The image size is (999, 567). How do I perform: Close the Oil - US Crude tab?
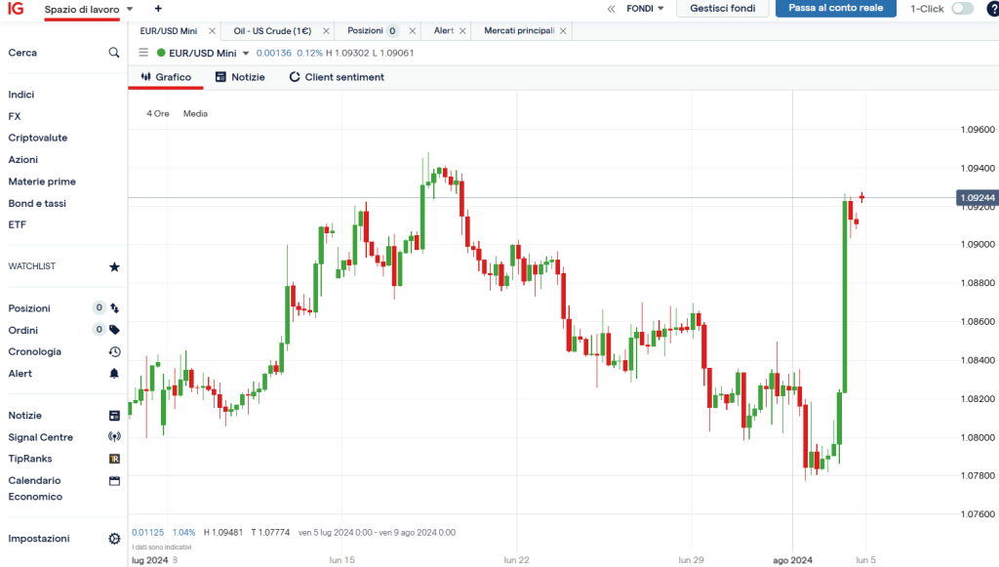point(326,30)
